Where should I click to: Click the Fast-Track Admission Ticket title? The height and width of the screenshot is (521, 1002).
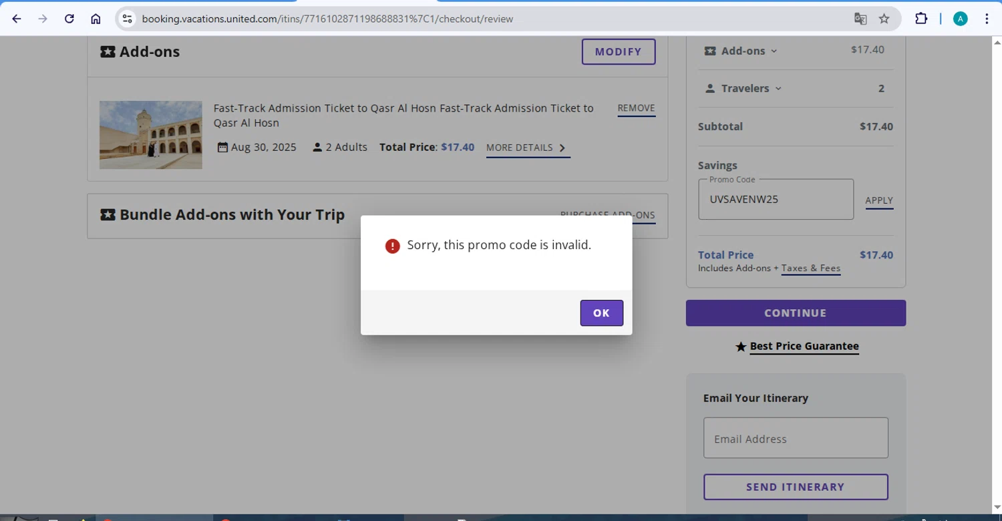click(x=403, y=116)
